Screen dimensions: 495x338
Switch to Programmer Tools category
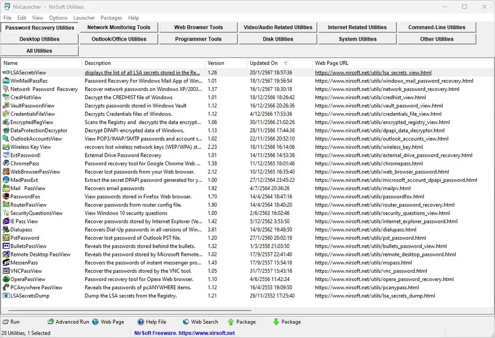pos(198,39)
